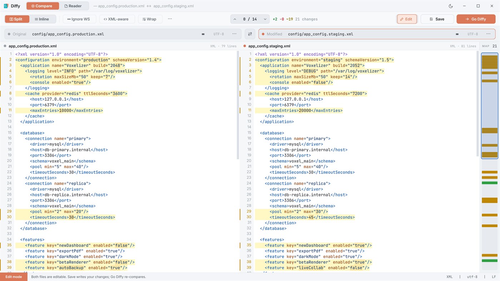Swap original and modified files
This screenshot has height=281, width=500.
pyautogui.click(x=250, y=34)
